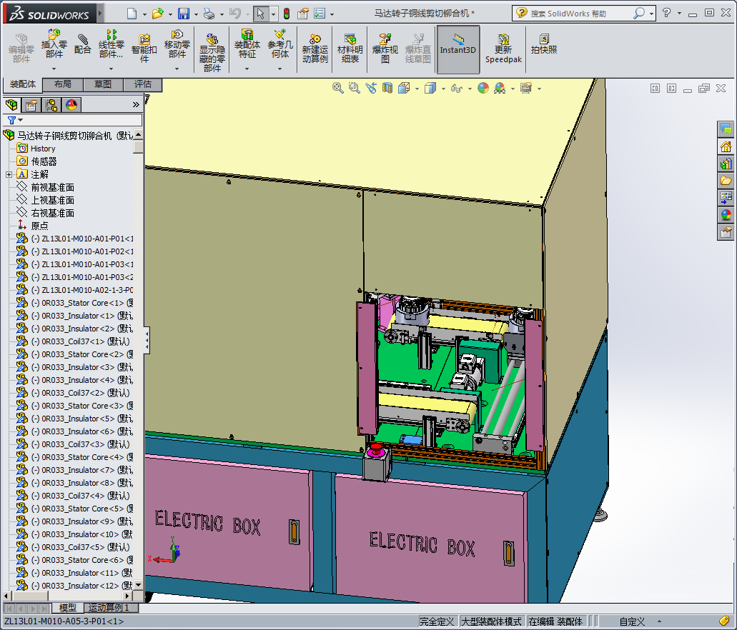The image size is (737, 630).
Task: Expand the 注解 annotations tree node
Action: 9,174
